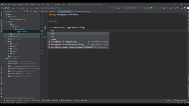
Task: Expand the com (androidTest) package
Action: [x=9, y=34]
